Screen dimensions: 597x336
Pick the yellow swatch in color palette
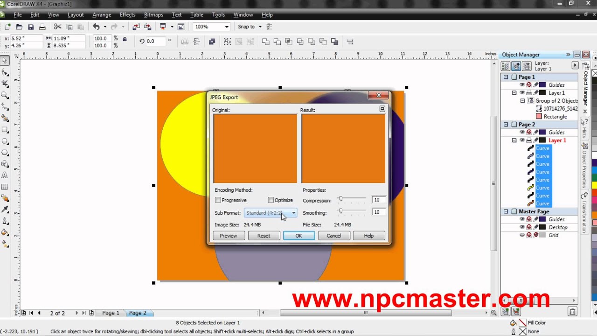[594, 185]
